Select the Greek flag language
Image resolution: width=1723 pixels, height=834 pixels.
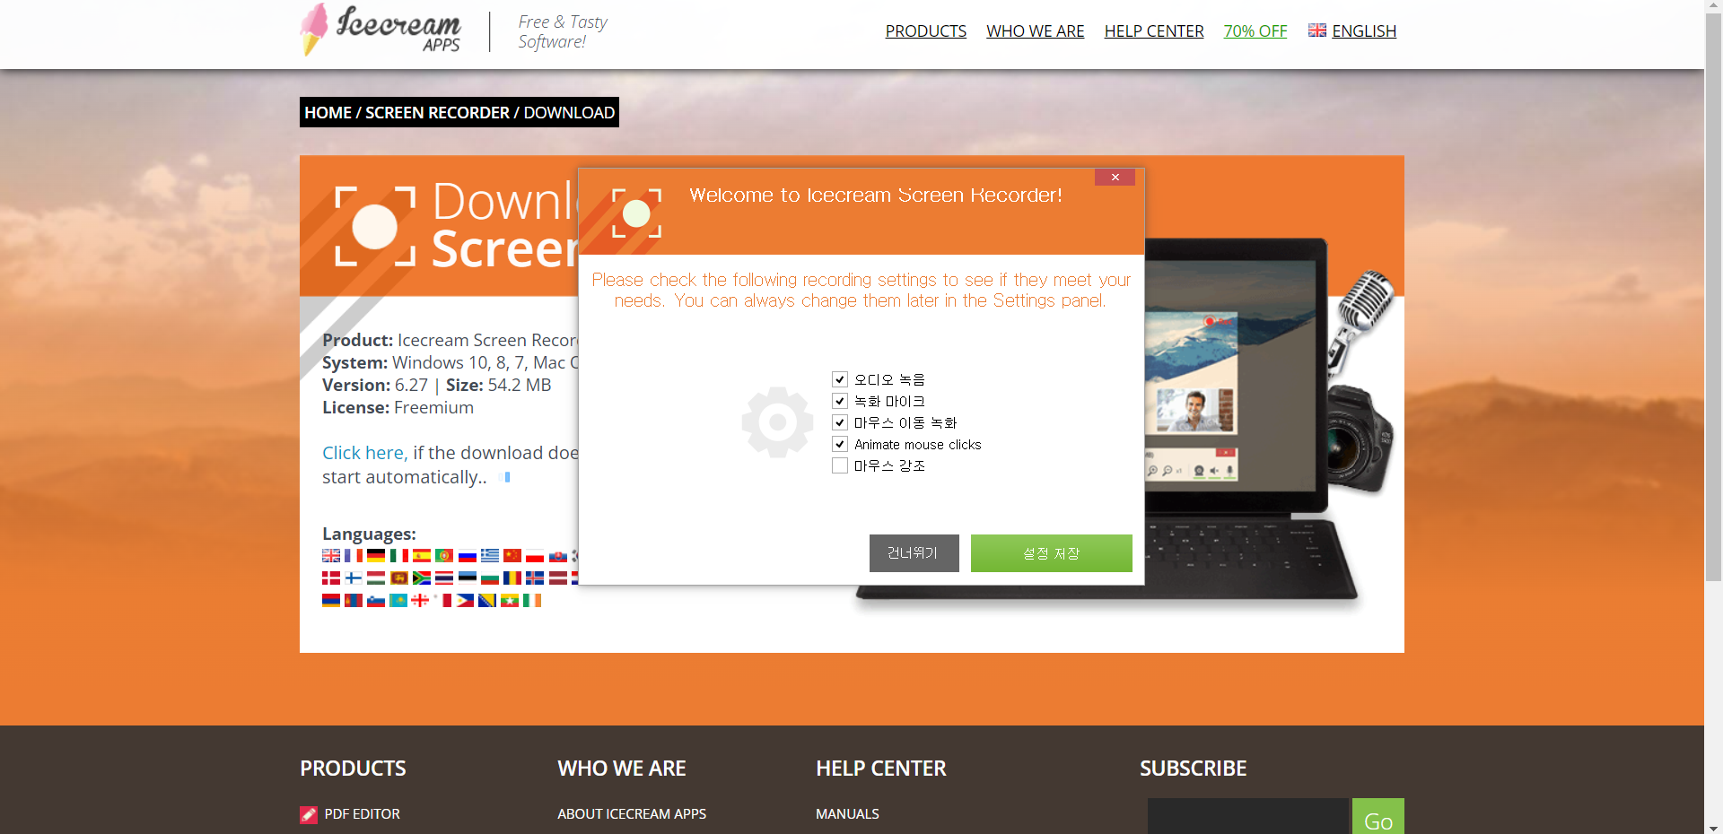pos(490,555)
